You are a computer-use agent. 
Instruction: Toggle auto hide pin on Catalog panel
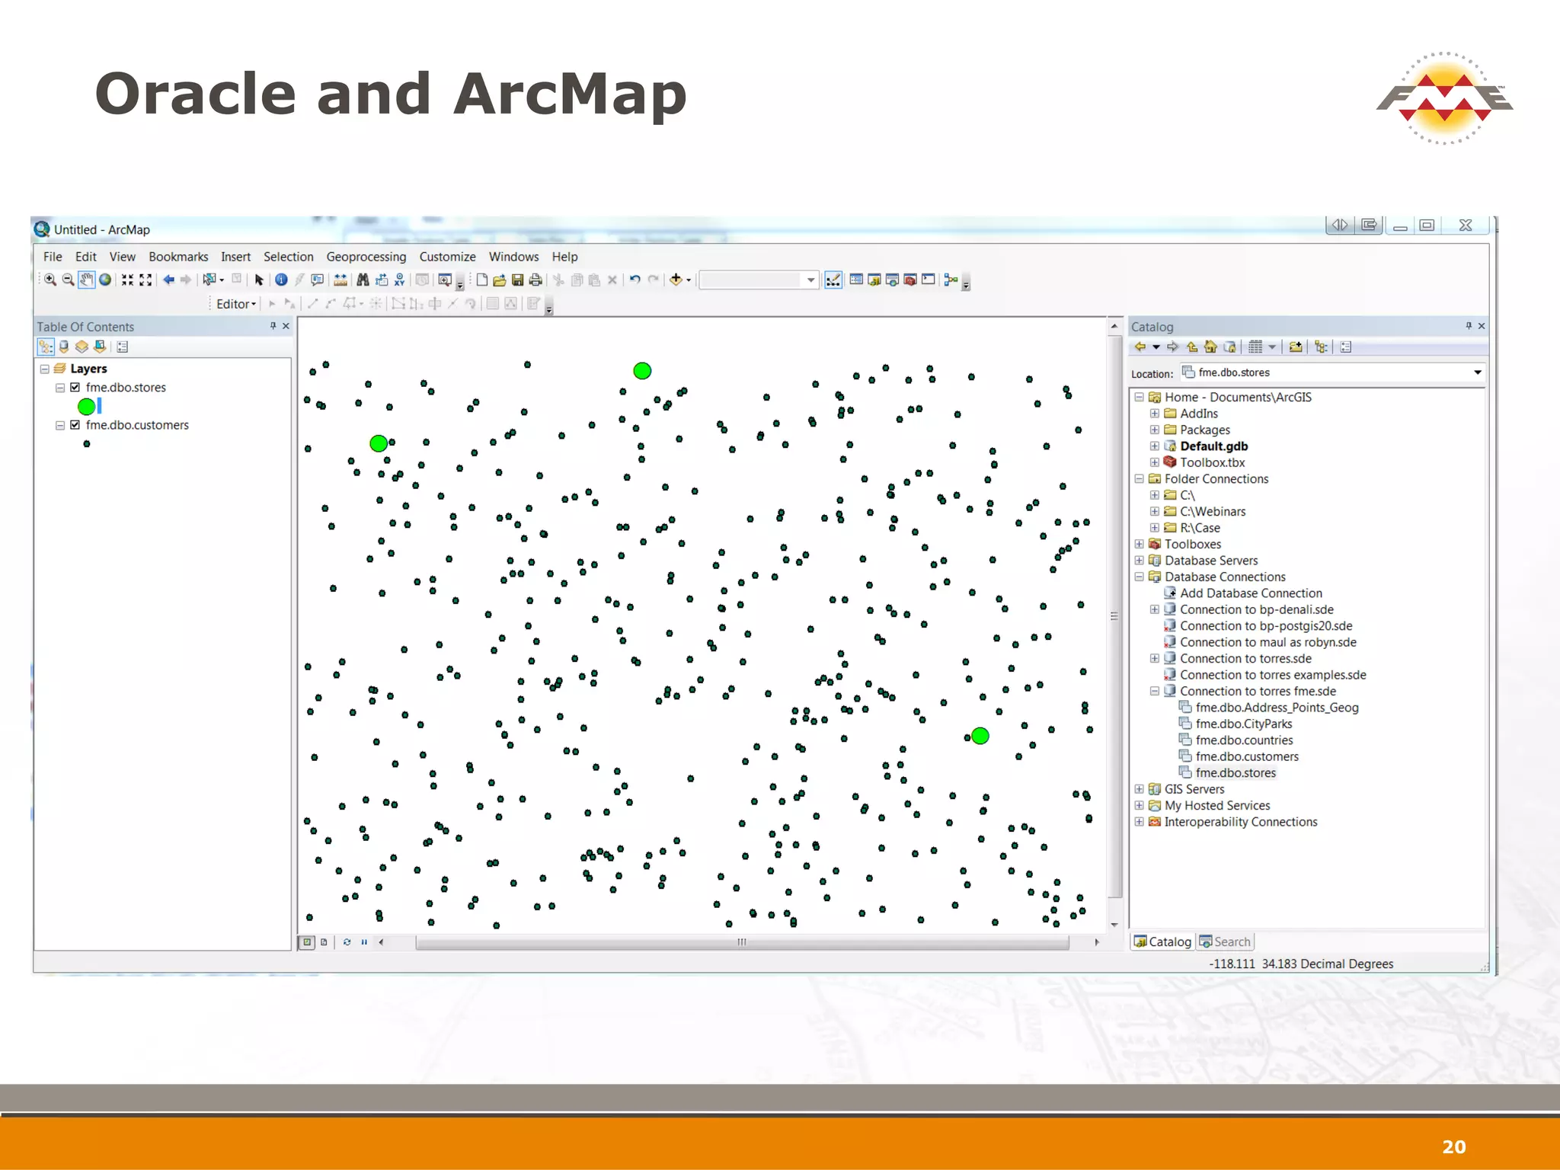(1469, 326)
